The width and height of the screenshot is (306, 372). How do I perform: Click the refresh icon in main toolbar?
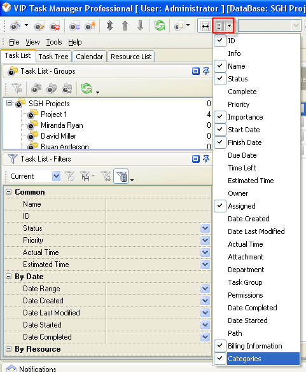[x=160, y=25]
